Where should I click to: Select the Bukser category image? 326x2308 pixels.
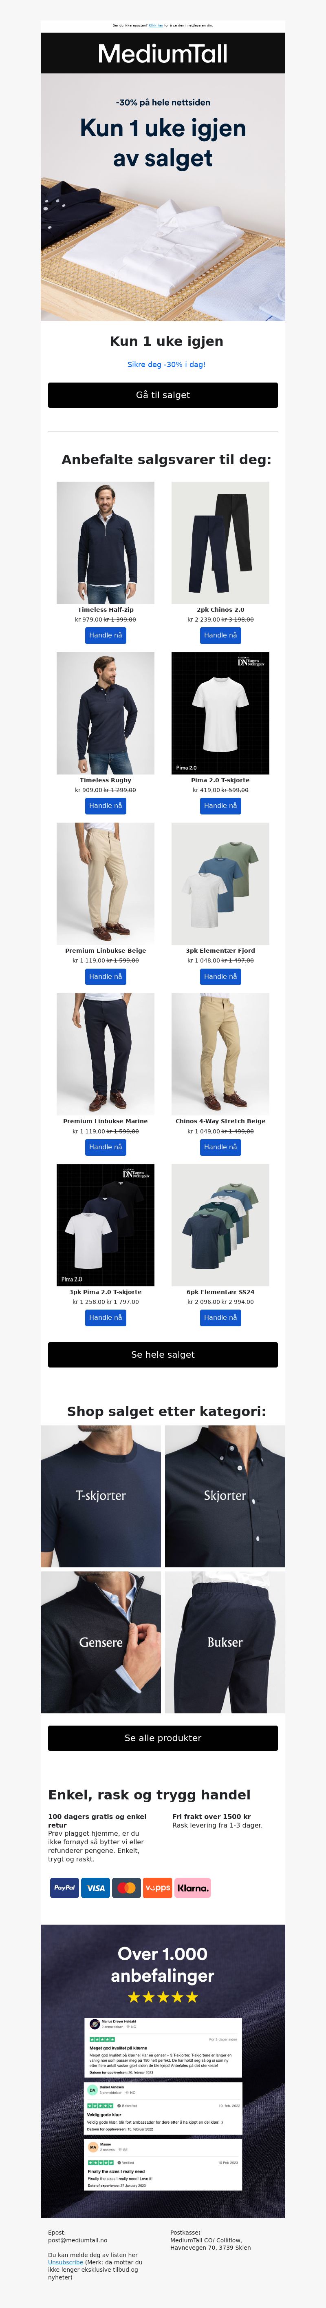225,1642
